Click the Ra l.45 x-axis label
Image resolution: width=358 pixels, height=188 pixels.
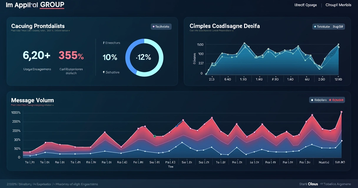[x=122, y=162]
